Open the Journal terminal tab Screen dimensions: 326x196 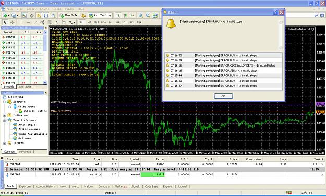click(182, 187)
